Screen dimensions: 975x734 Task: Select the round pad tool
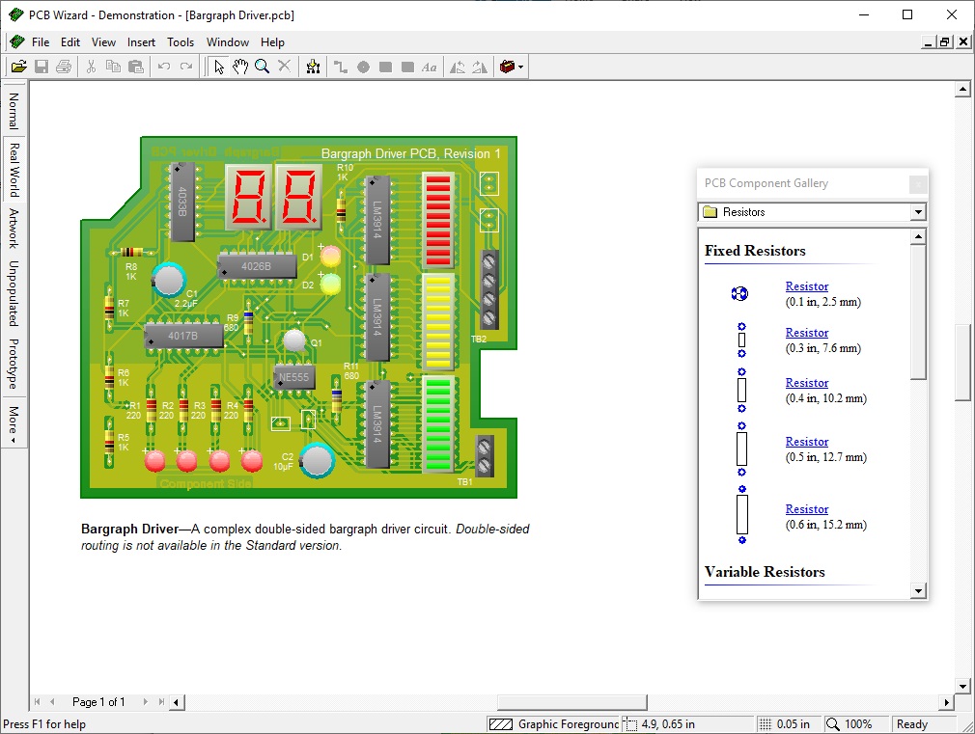click(363, 67)
